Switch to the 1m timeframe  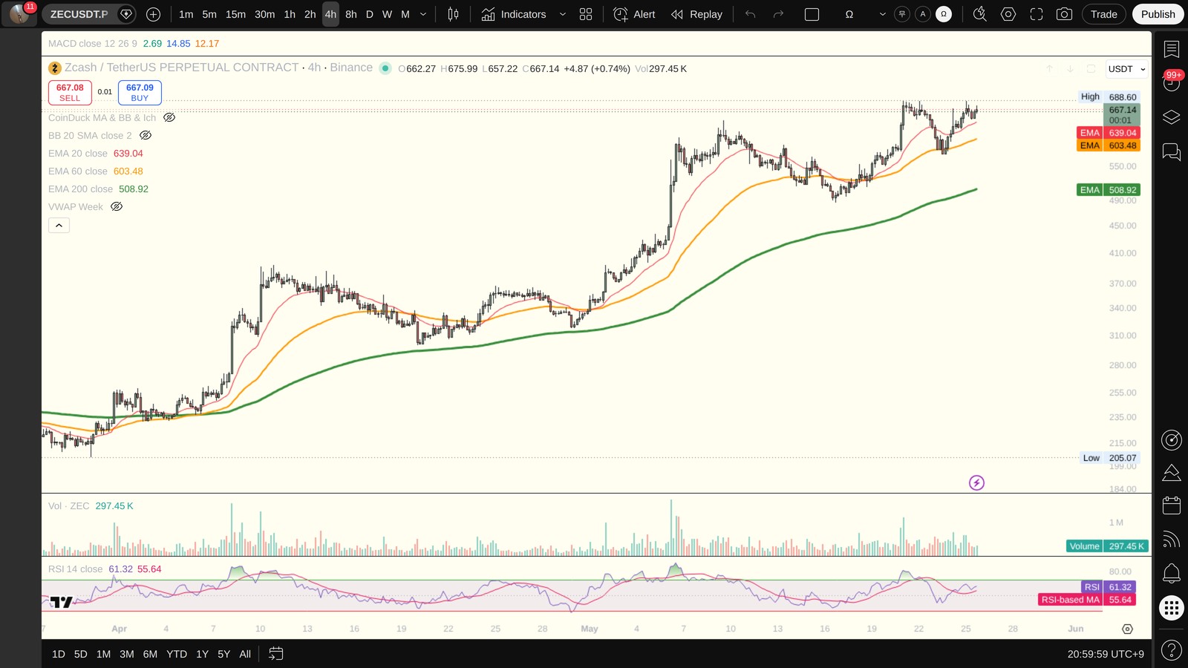(x=186, y=14)
